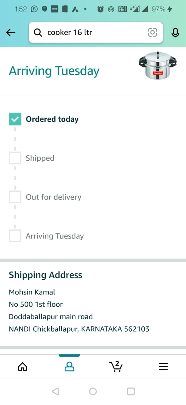Image resolution: width=186 pixels, height=405 pixels.
Task: Tap the Android back navigation button
Action: click(55, 391)
